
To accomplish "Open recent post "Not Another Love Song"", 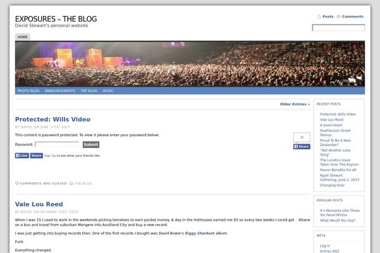I will tap(335, 152).
